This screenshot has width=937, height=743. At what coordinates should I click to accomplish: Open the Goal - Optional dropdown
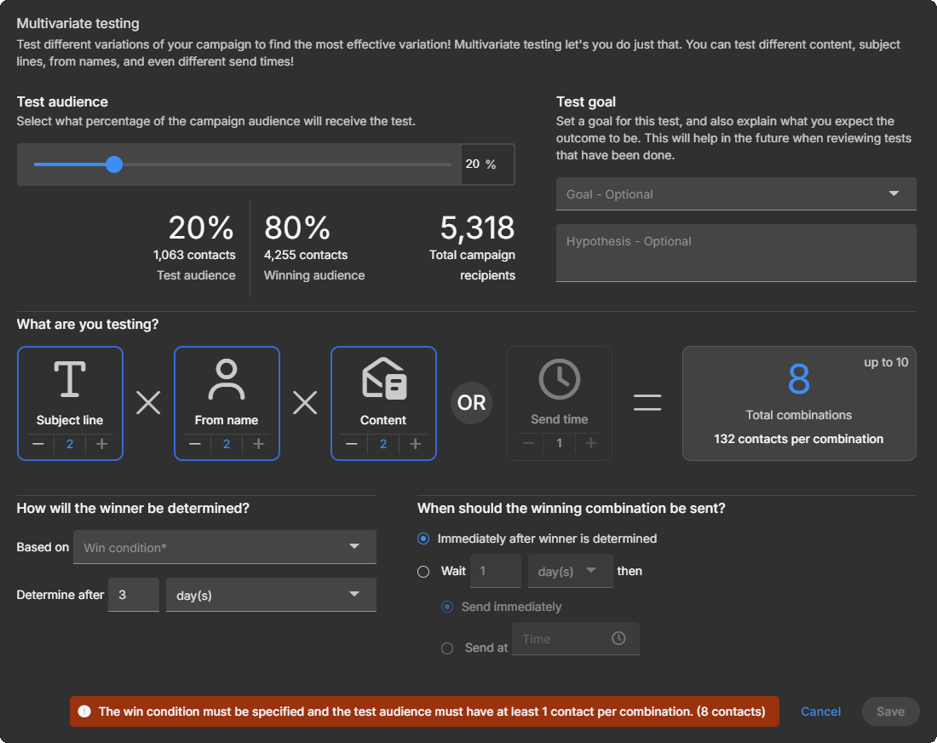click(735, 193)
